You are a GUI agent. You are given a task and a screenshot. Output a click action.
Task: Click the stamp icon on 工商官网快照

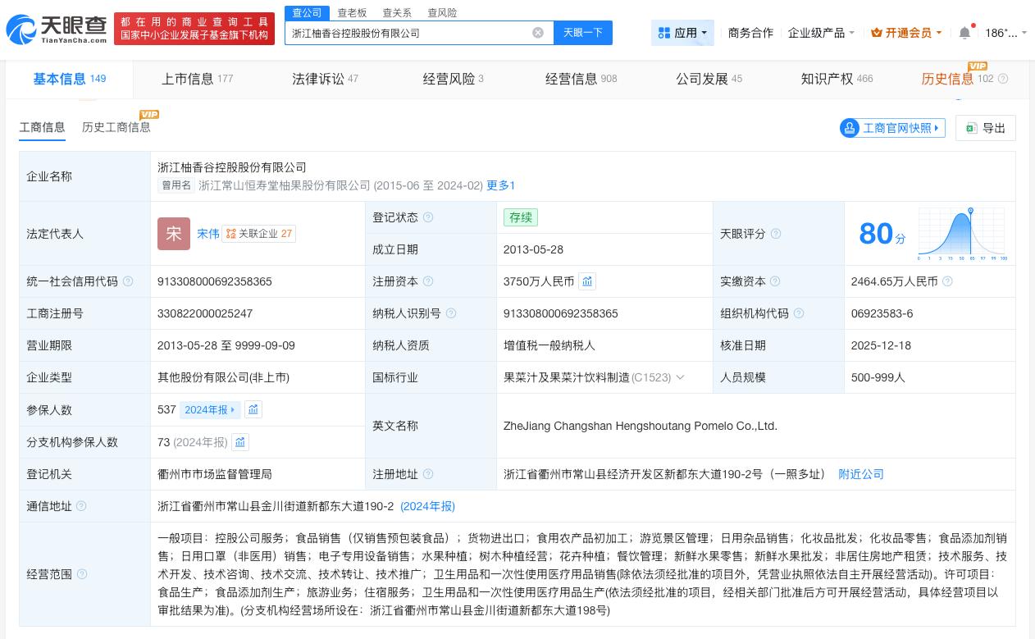tap(850, 128)
